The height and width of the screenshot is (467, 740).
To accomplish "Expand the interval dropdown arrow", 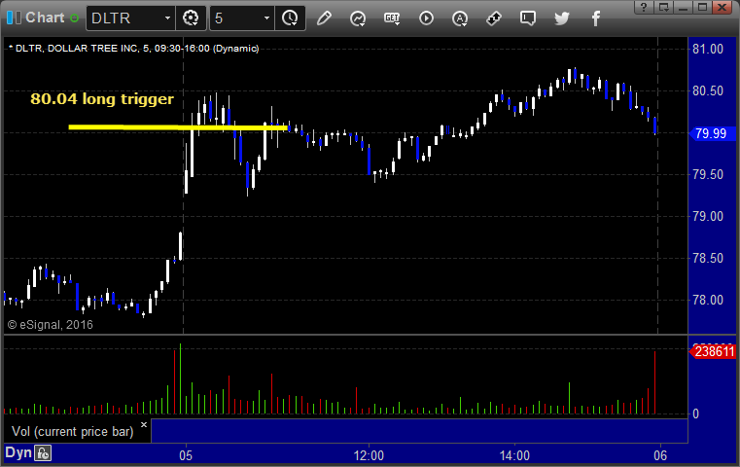I will tap(266, 18).
